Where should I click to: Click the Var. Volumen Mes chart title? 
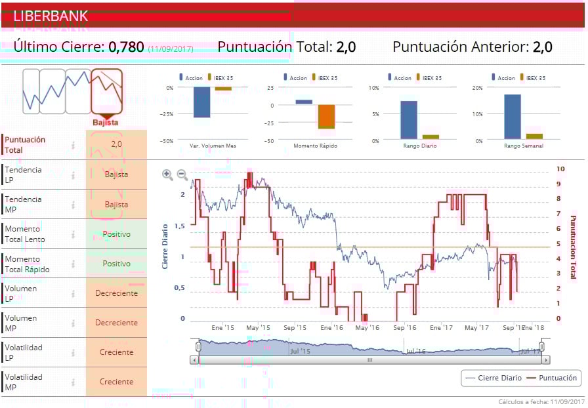(x=213, y=146)
